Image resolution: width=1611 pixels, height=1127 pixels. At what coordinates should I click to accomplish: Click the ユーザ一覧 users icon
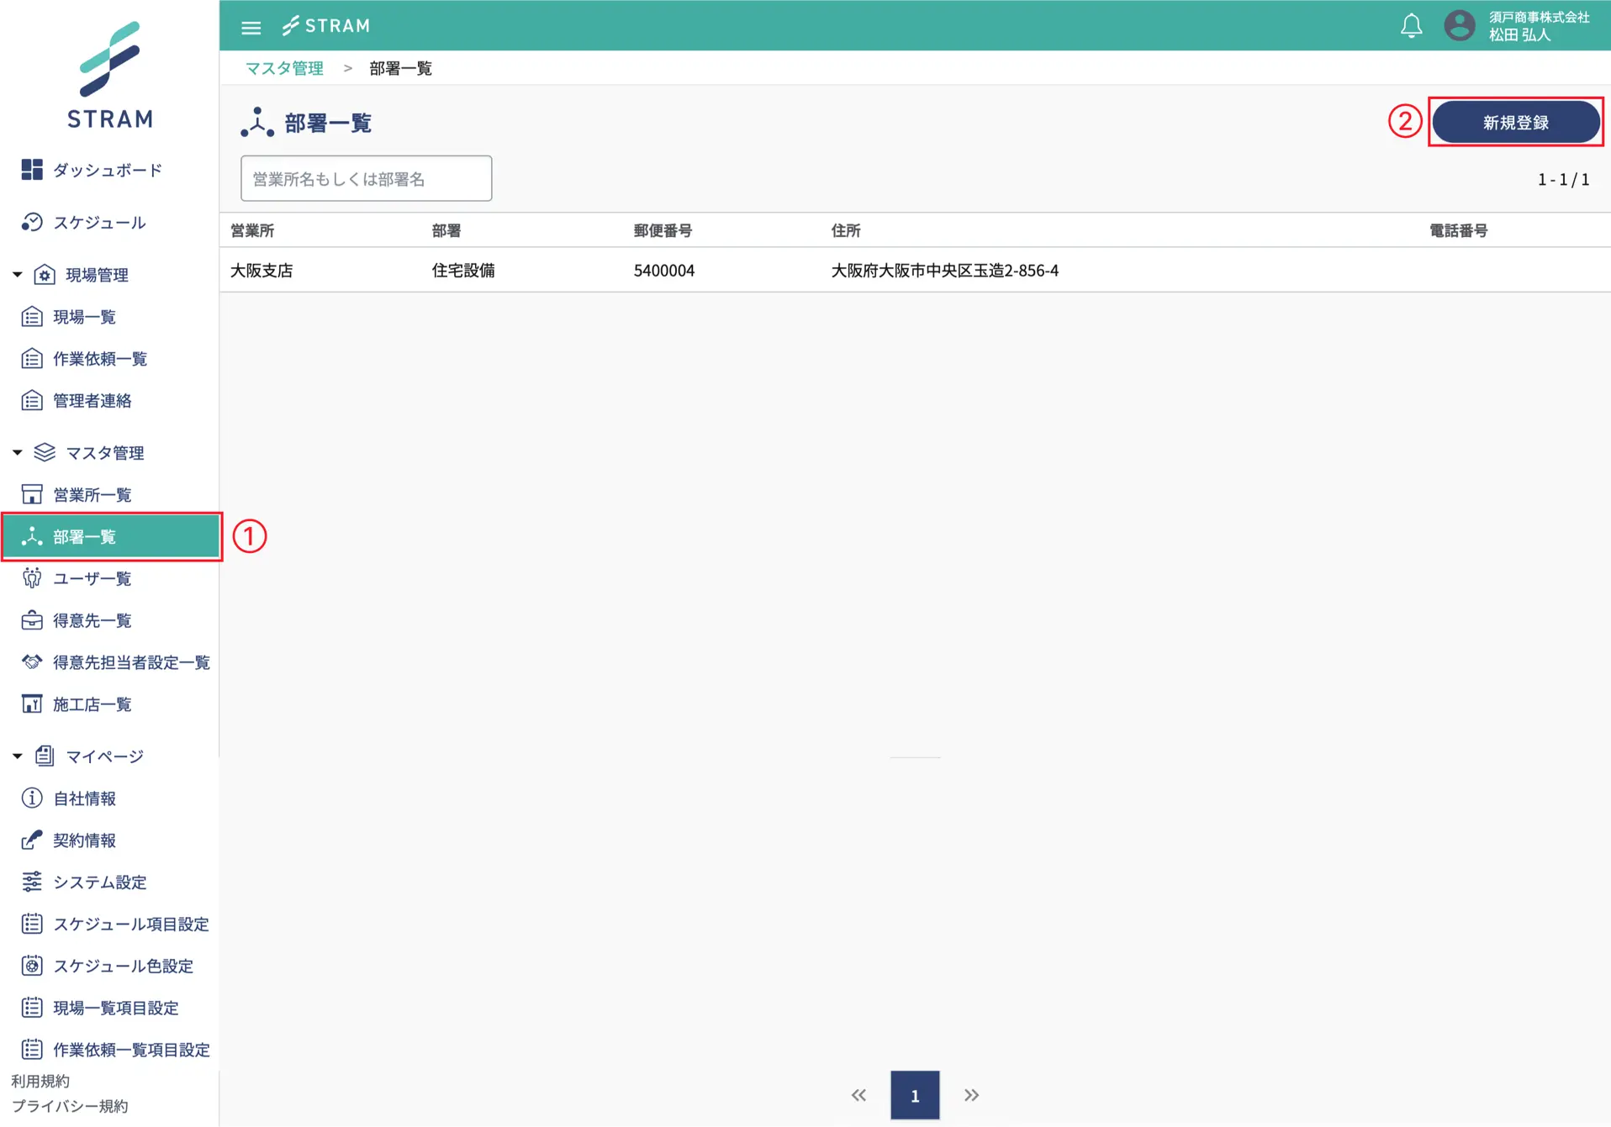tap(32, 578)
